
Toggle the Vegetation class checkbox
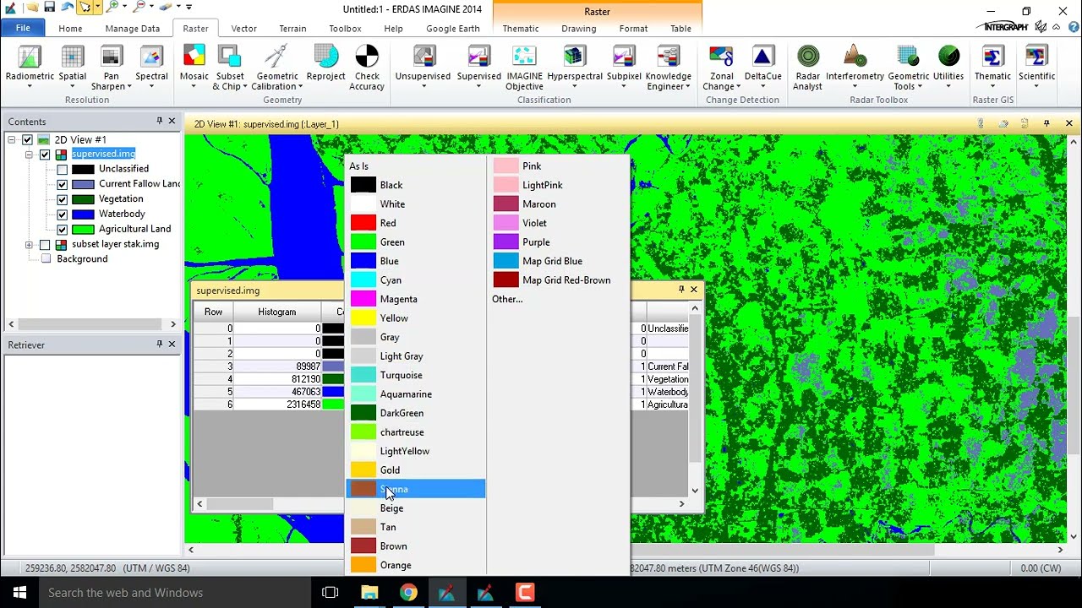pos(62,199)
